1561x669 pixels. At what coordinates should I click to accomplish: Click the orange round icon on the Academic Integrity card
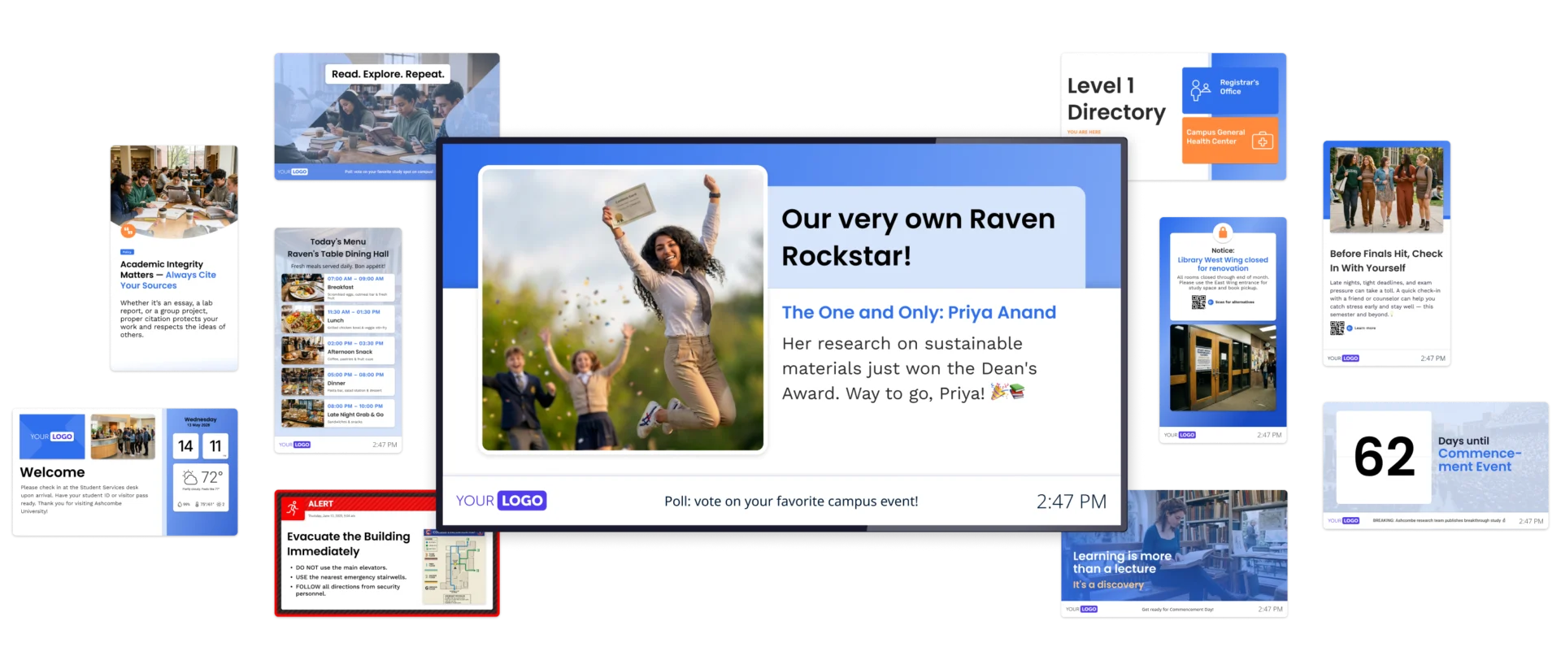(x=128, y=232)
